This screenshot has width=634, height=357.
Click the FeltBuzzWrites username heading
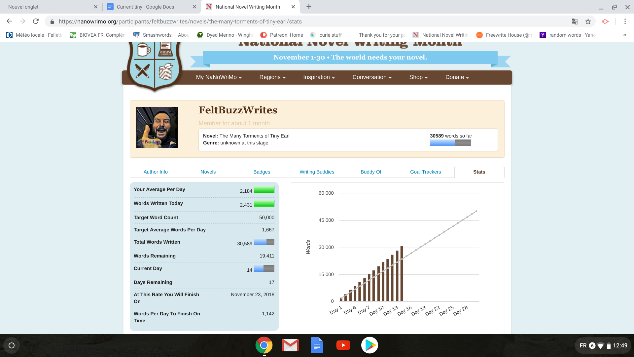tap(238, 110)
